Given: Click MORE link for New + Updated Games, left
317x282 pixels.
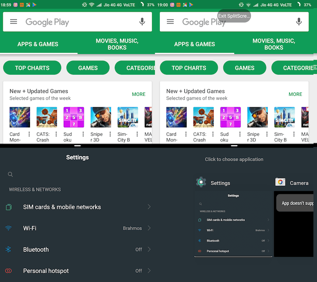Looking at the screenshot, I should [139, 94].
